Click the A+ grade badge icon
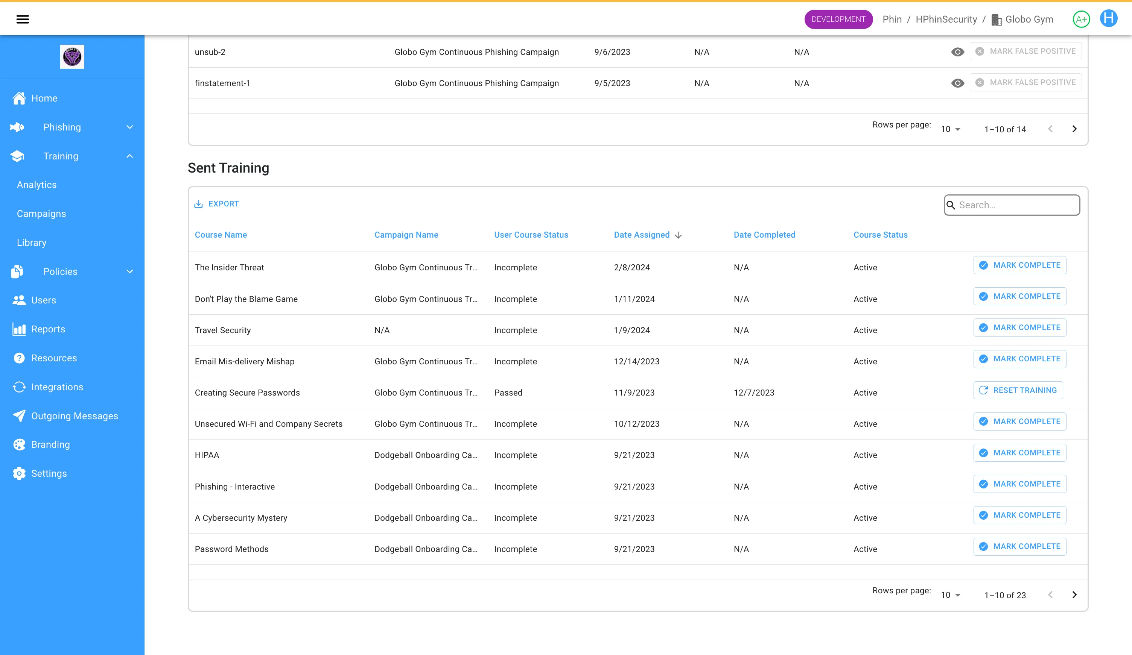 coord(1081,19)
